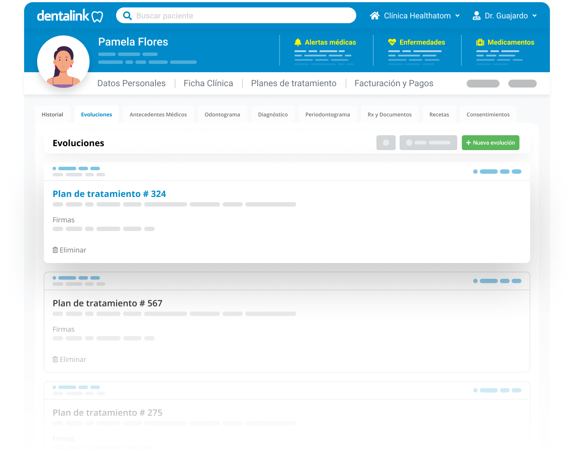Switch to the Odontograma tab
Screen dimensions: 574x463
222,115
